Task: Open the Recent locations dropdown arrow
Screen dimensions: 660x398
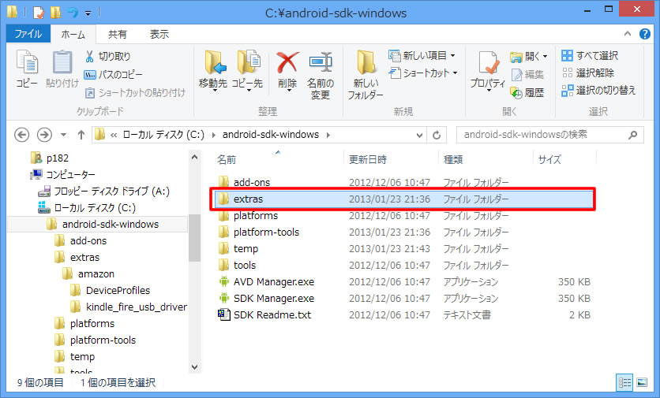Action: (64, 135)
